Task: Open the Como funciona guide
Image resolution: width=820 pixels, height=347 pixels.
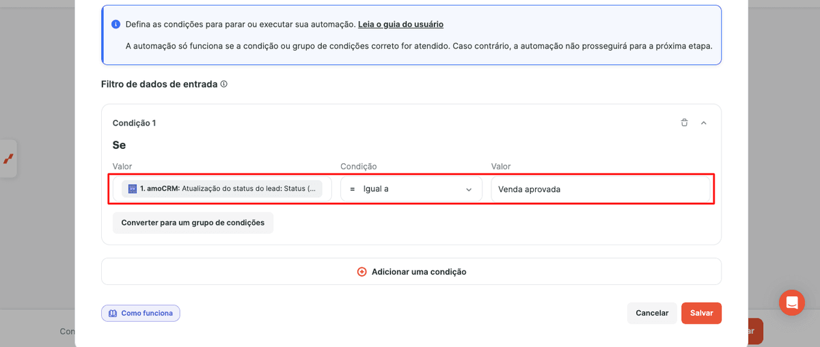Action: (x=141, y=313)
